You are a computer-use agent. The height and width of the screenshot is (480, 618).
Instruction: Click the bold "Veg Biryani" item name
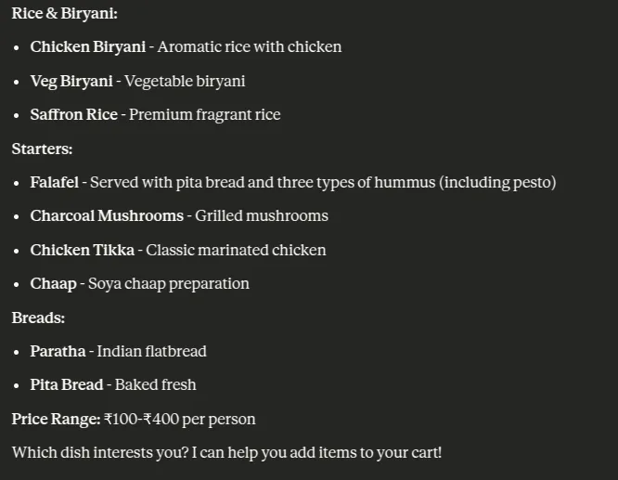[x=71, y=81]
